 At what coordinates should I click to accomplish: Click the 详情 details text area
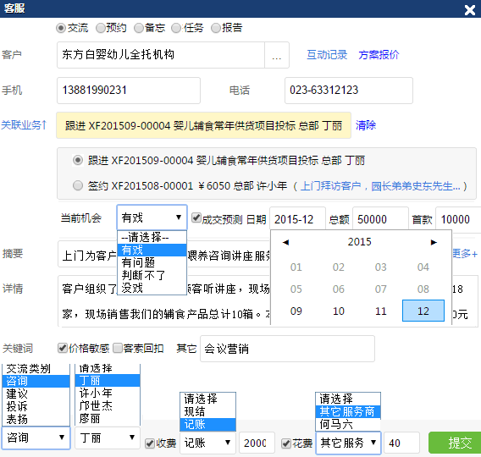coord(268,301)
